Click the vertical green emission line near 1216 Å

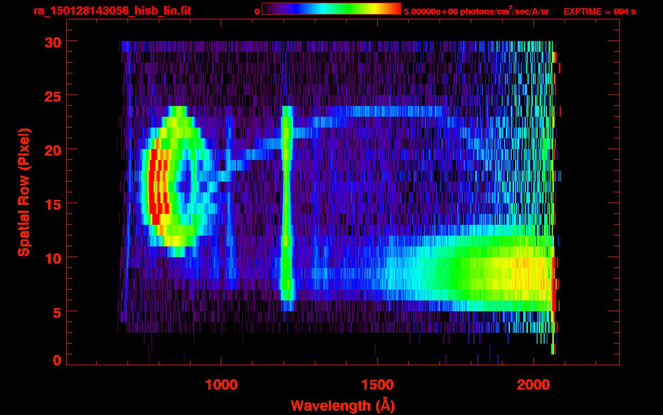pos(287,208)
